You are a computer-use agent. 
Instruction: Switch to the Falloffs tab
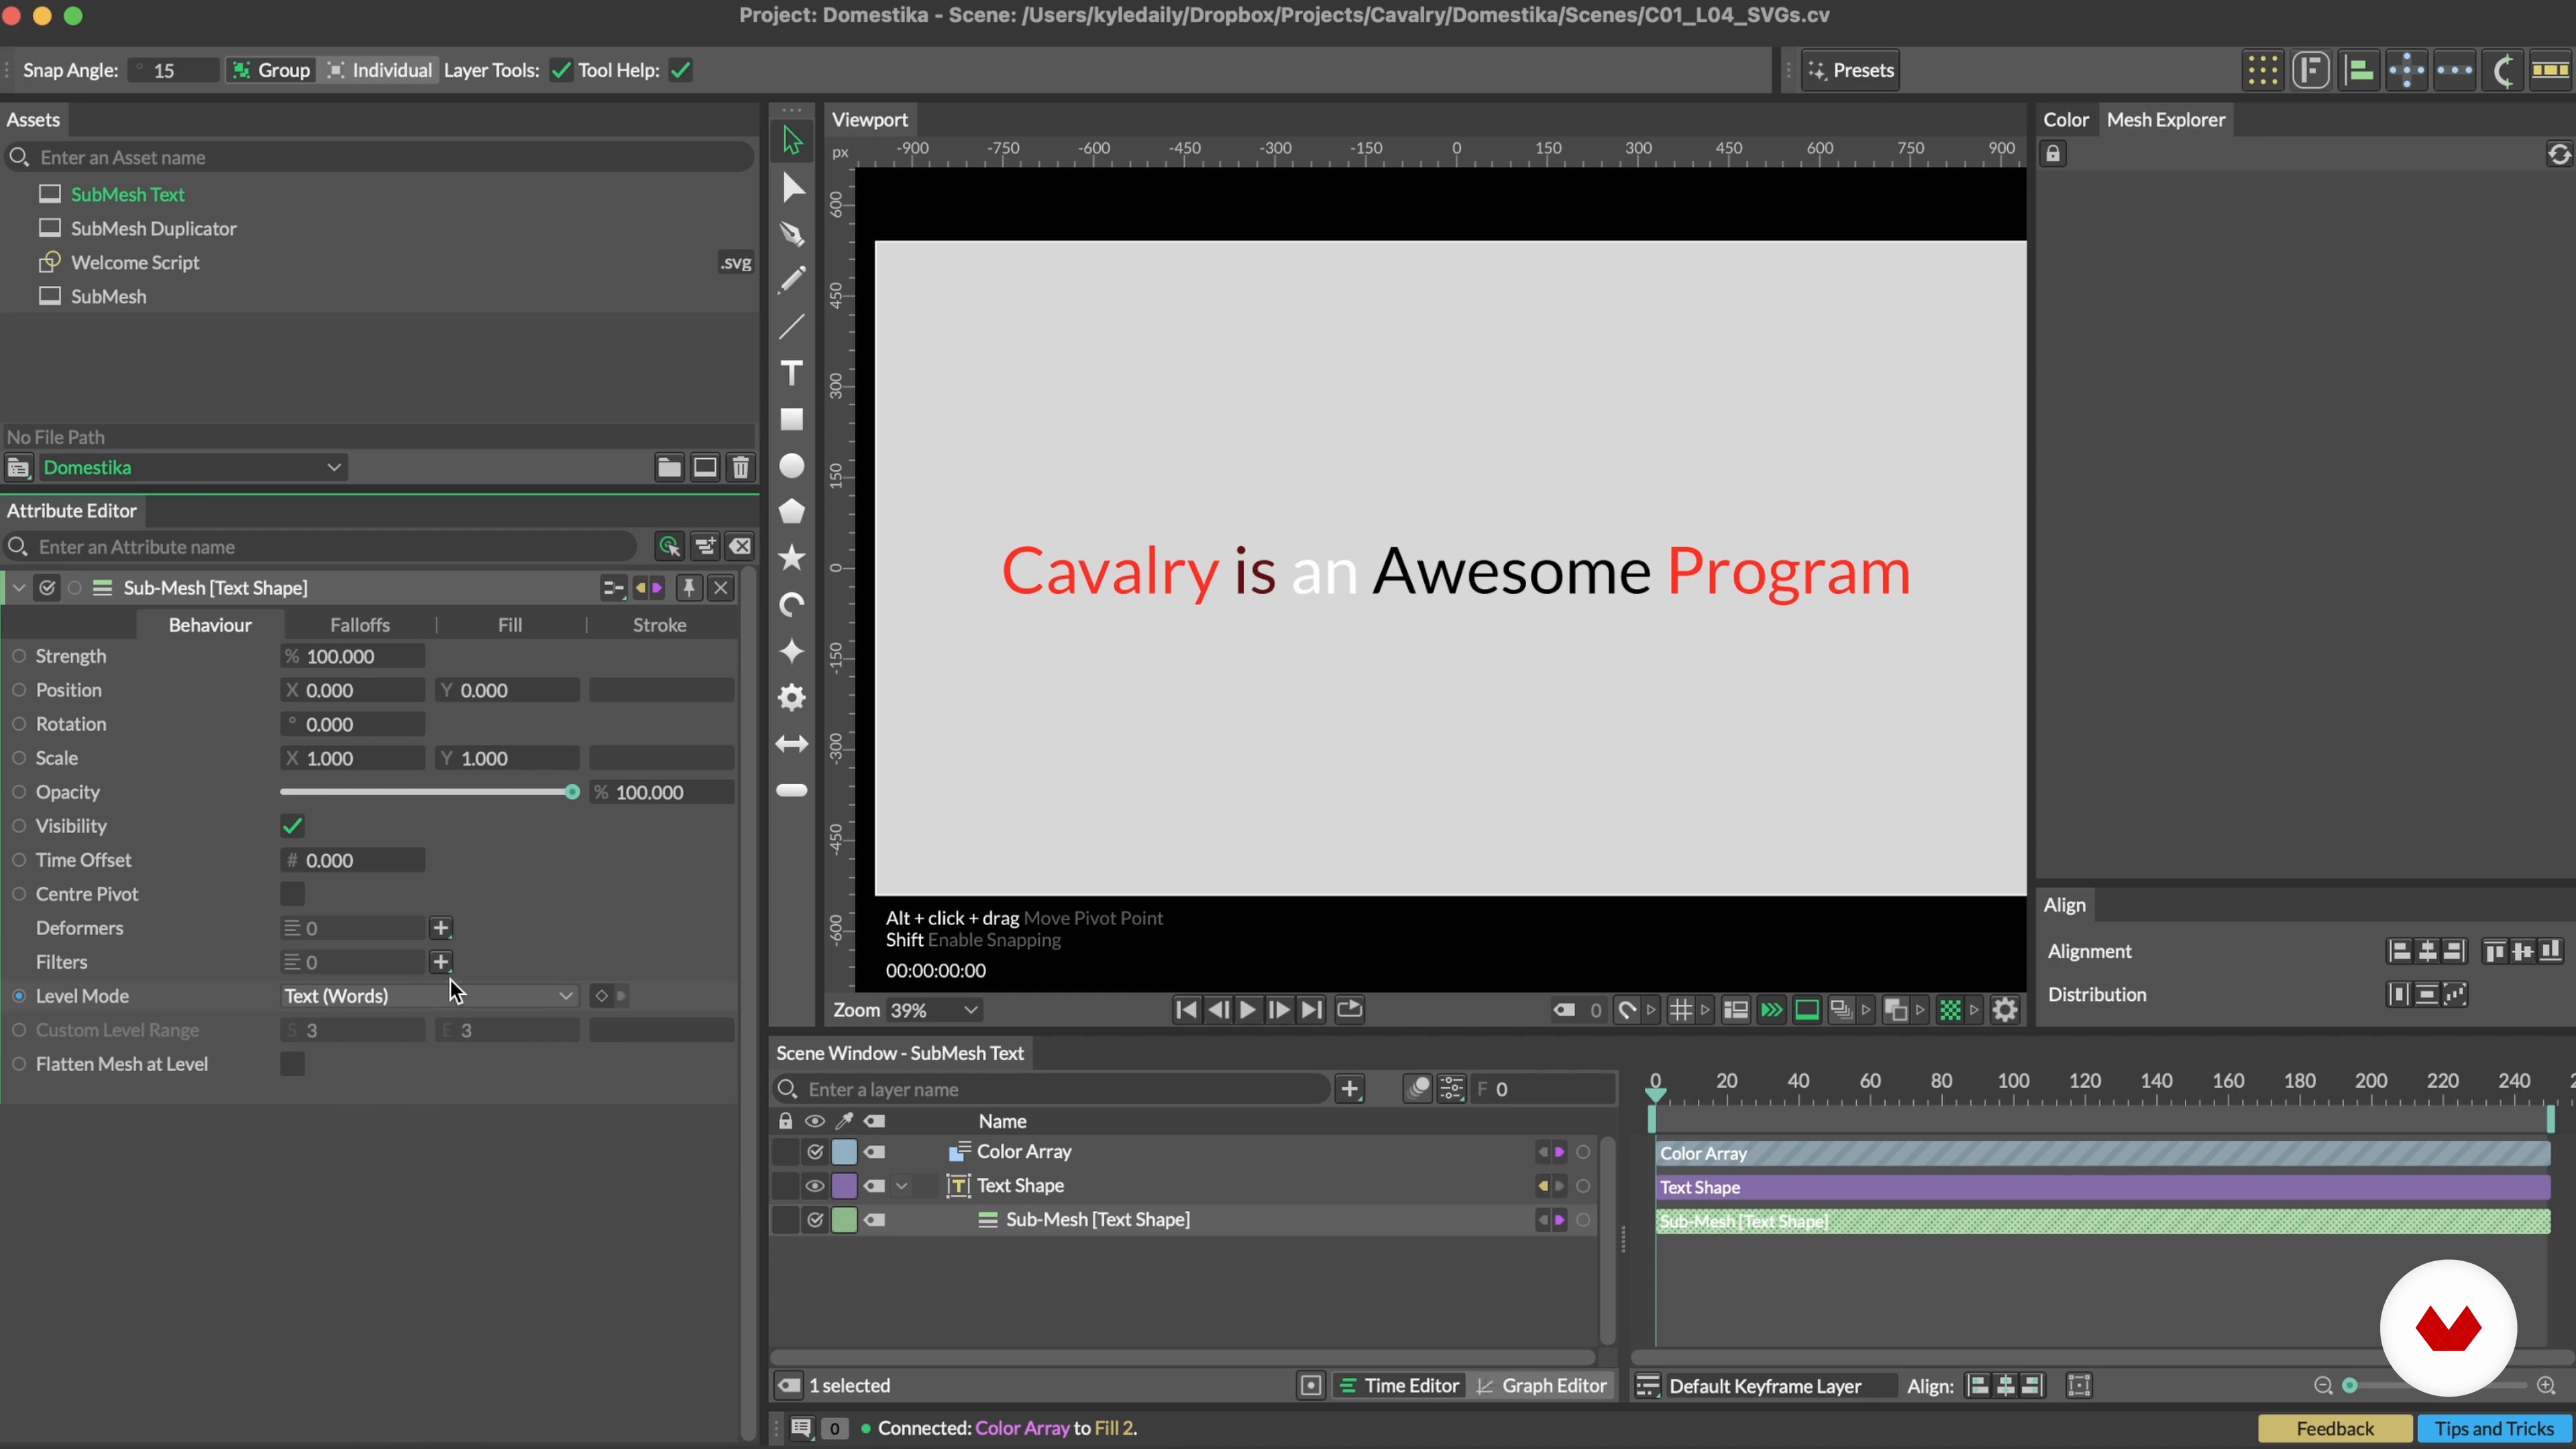360,625
